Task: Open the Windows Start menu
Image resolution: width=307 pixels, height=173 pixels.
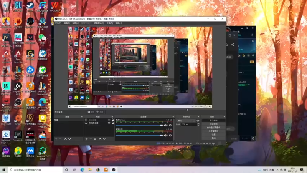Action: point(4,170)
